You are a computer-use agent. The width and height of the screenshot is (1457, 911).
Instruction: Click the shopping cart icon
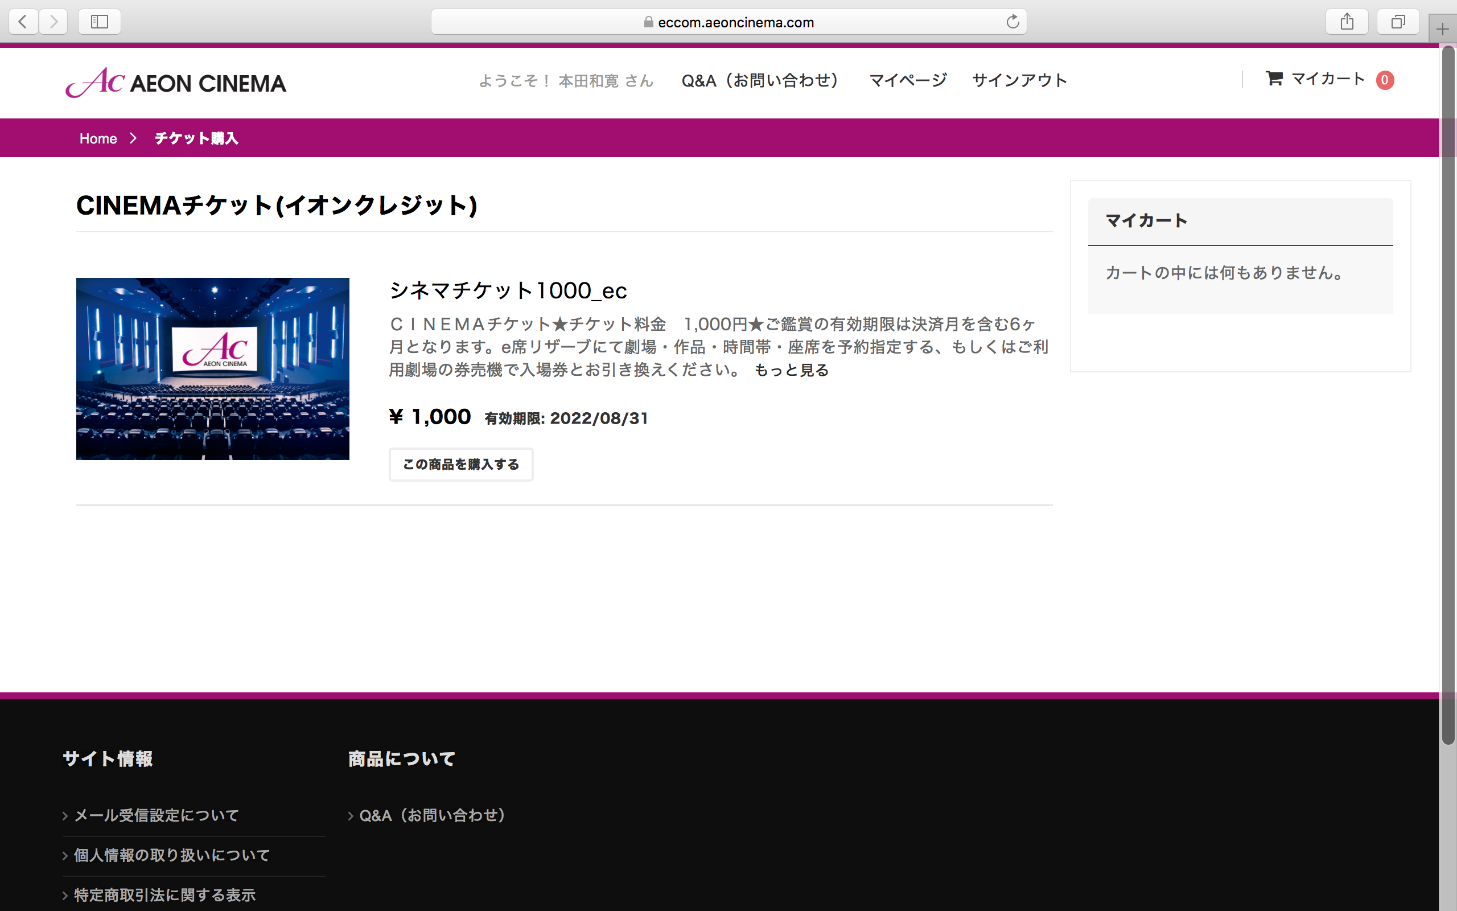click(x=1274, y=79)
